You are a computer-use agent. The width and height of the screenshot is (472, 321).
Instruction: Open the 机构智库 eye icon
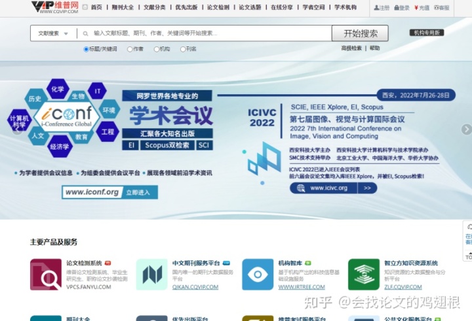tap(258, 275)
